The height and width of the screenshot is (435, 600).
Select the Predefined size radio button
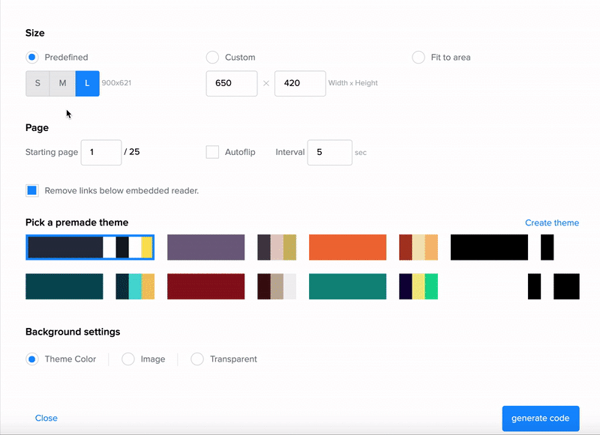click(32, 58)
